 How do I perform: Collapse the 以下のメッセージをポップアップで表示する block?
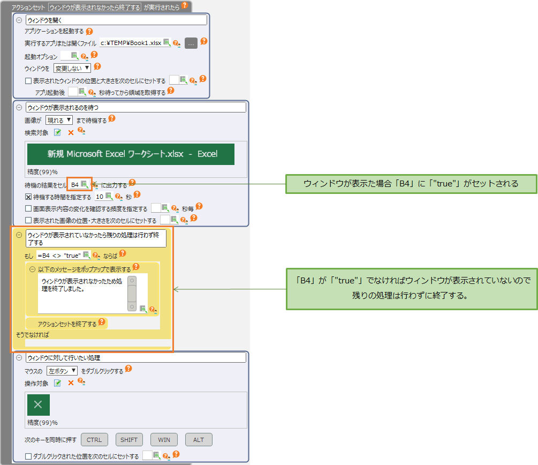[x=32, y=269]
